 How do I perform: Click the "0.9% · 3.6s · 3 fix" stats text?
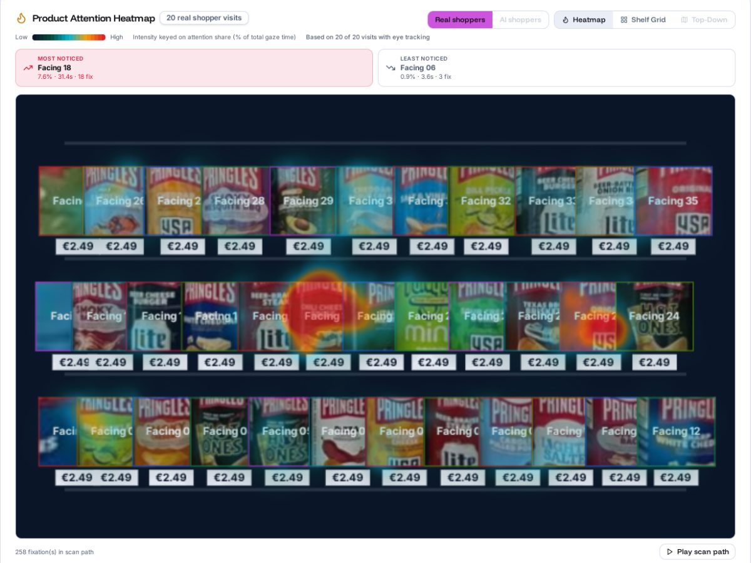click(x=426, y=77)
